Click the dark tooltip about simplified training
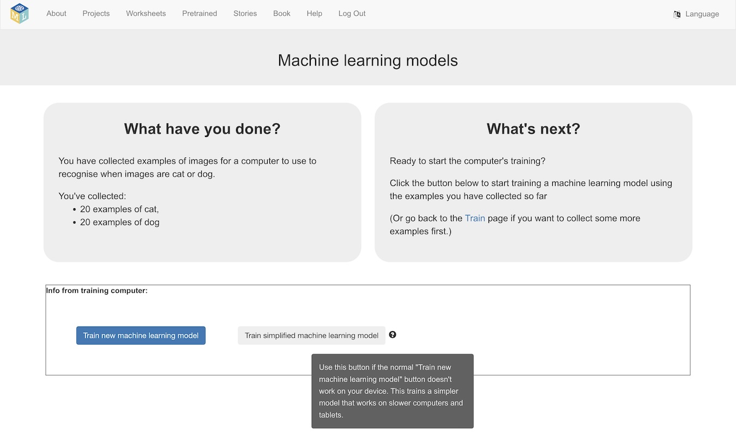 coord(392,391)
